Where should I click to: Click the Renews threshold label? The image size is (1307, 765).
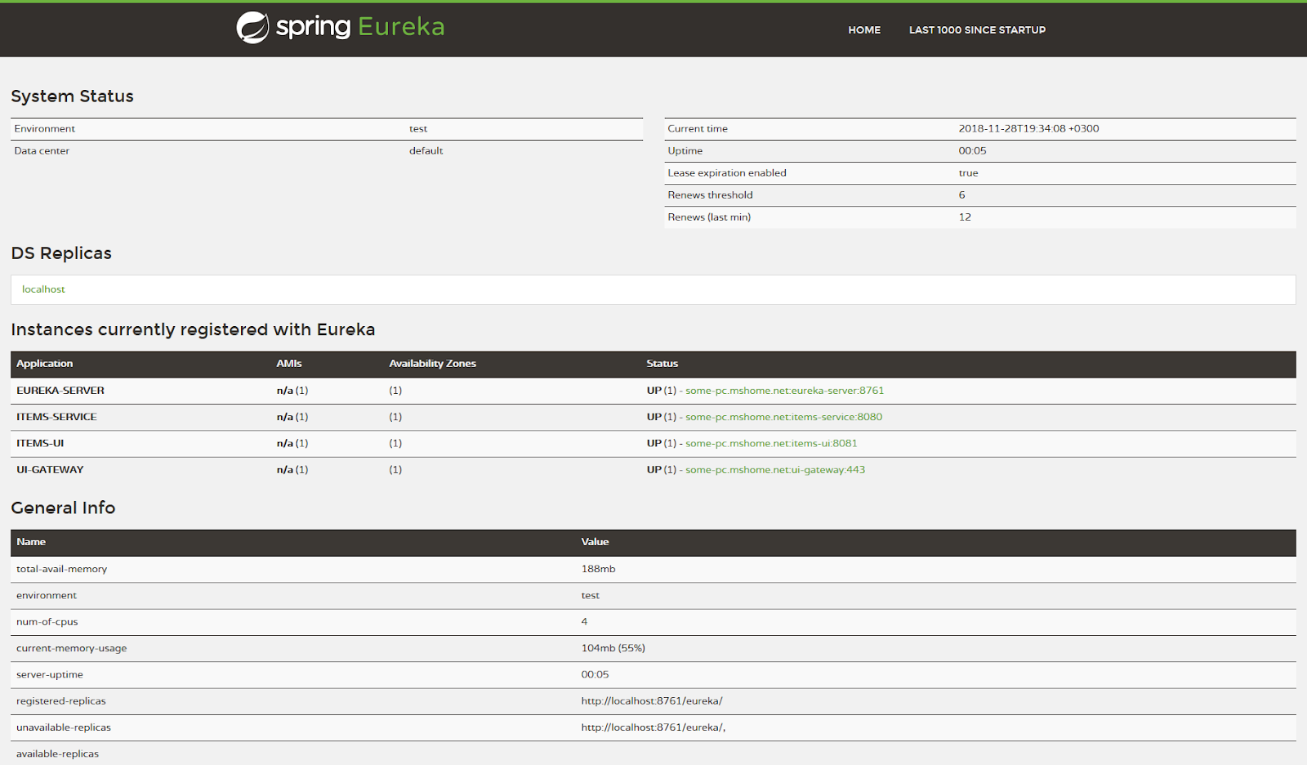coord(710,195)
